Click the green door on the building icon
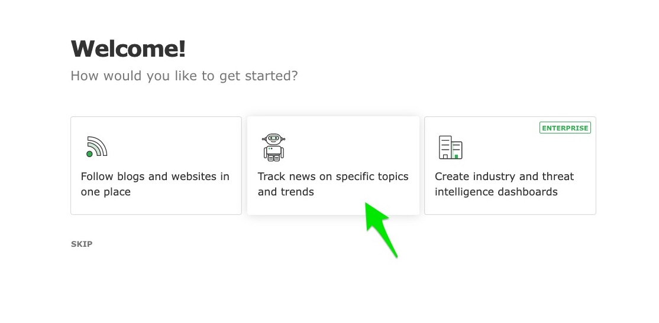Image resolution: width=659 pixels, height=323 pixels. click(x=456, y=156)
